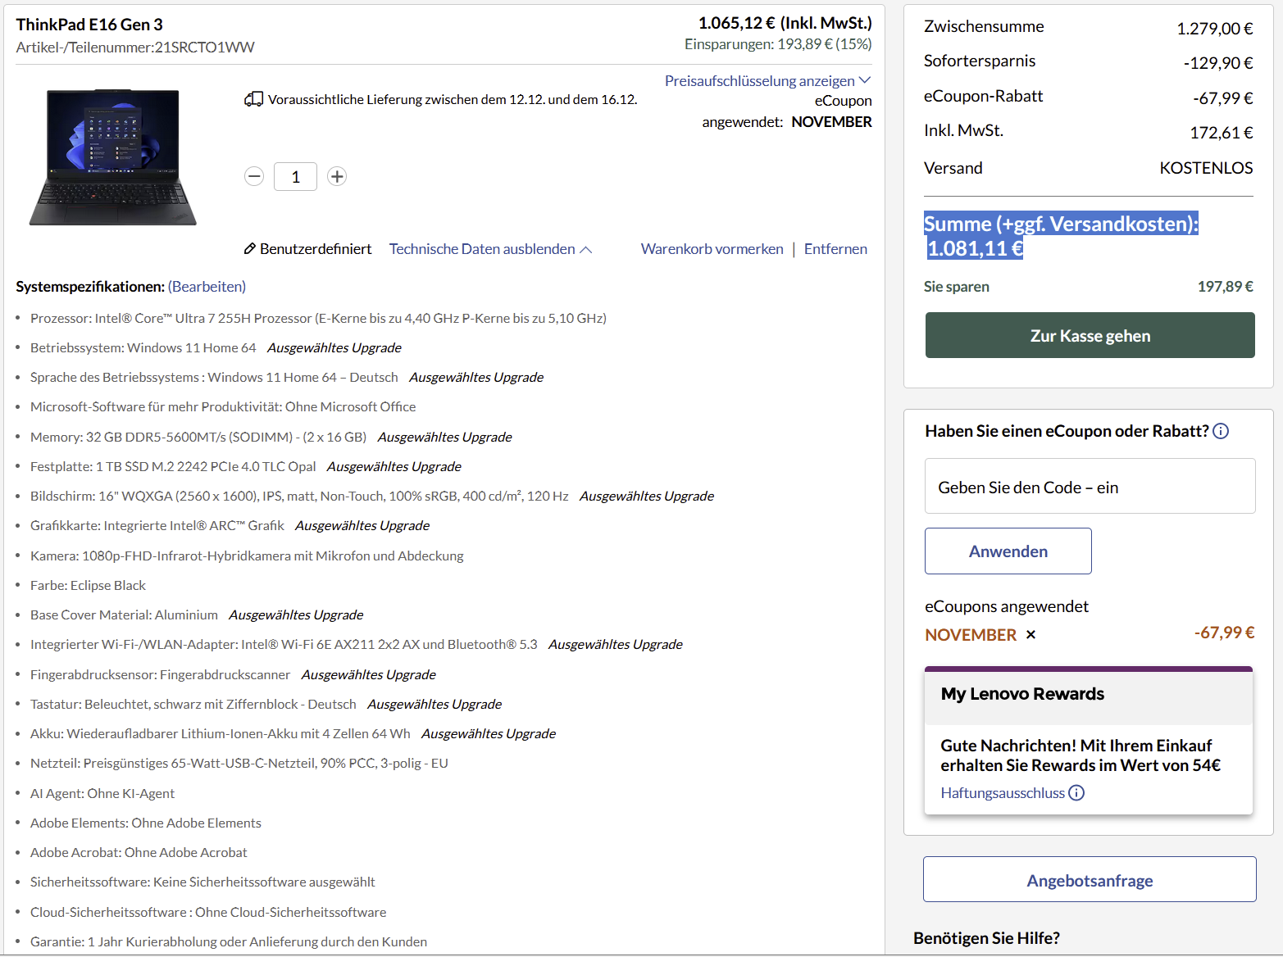Screen dimensions: 1283x957
Task: Click the Kamera 1080p-FHD spec line
Action: click(x=247, y=556)
